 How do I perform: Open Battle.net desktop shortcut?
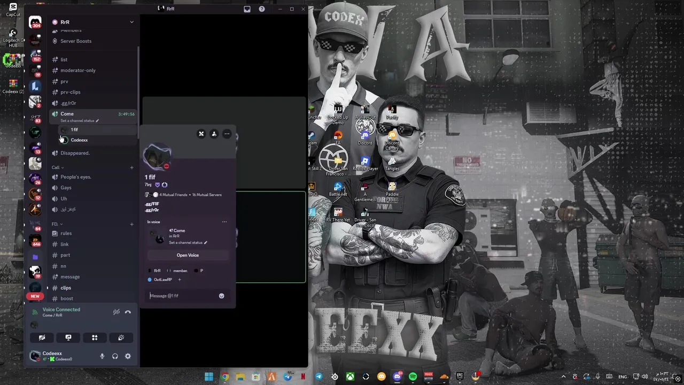pos(338,189)
